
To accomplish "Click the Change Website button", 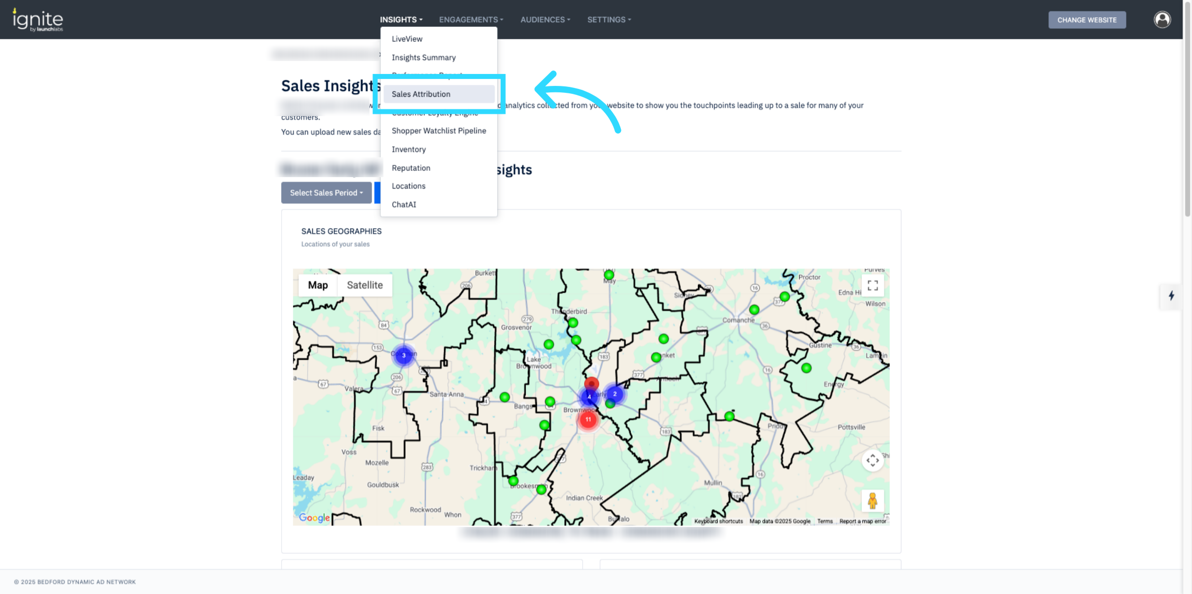I will [1087, 20].
